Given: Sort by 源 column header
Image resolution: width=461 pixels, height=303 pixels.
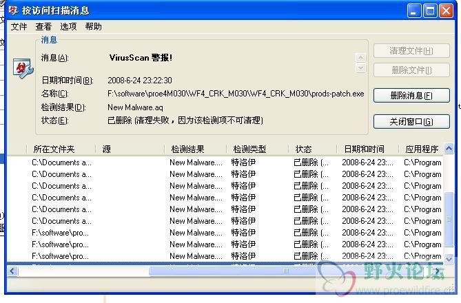Looking at the screenshot, I should [130, 149].
